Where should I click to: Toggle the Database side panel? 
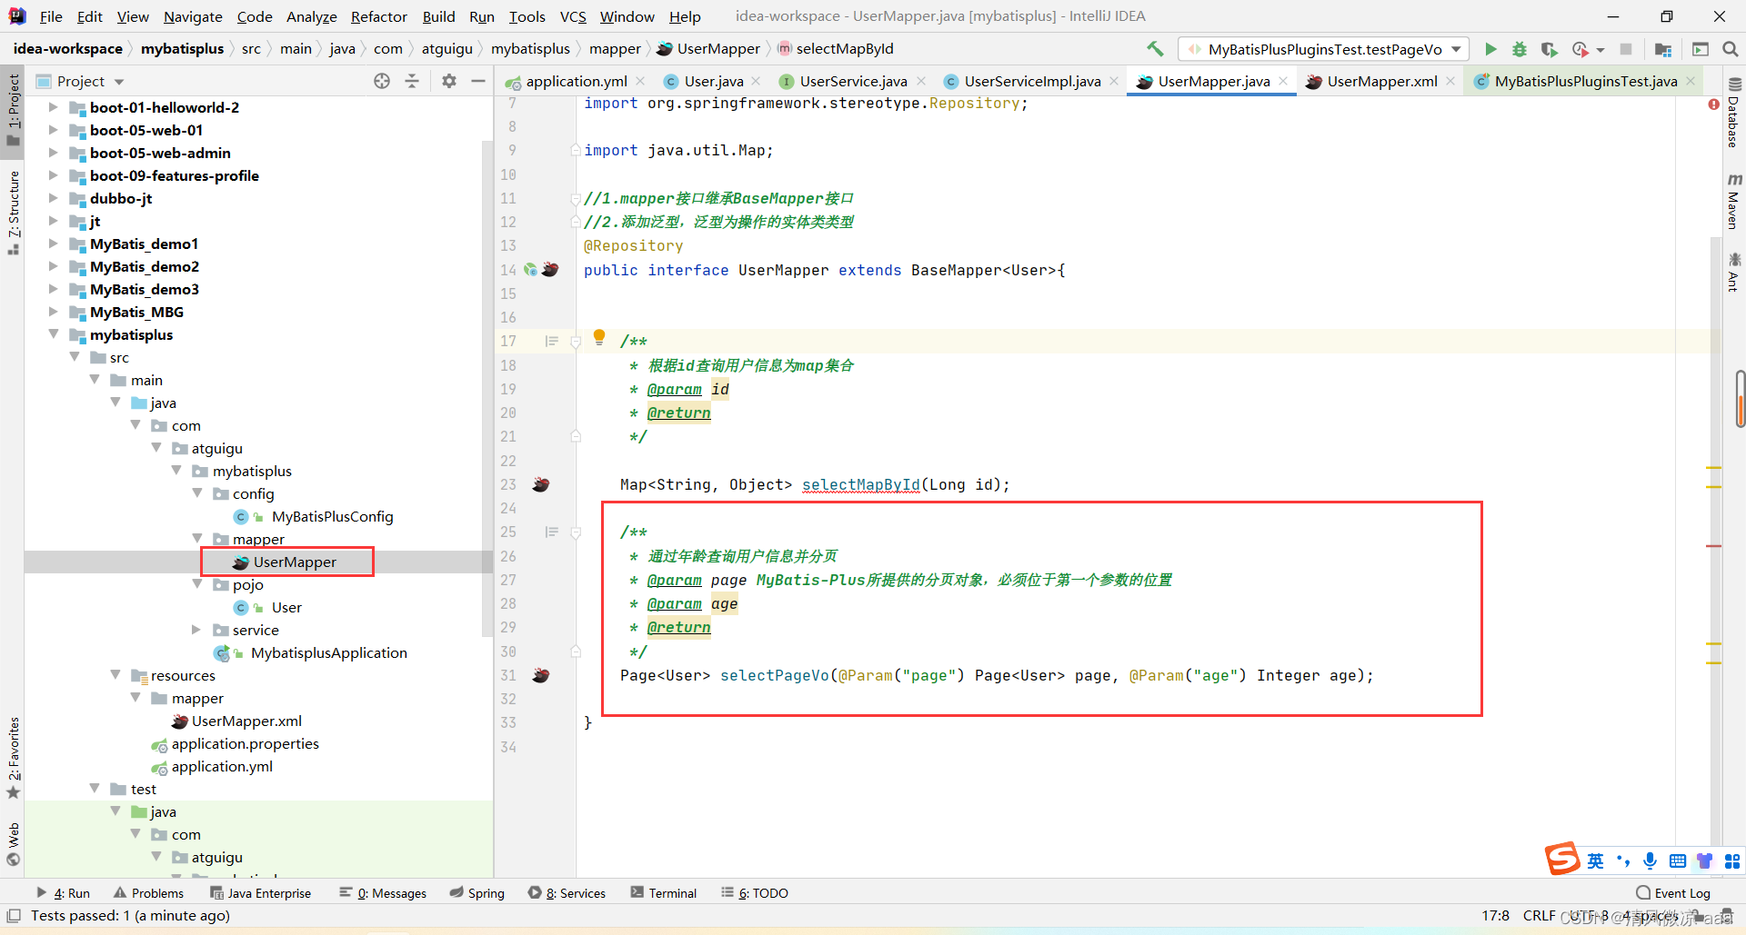point(1733,114)
